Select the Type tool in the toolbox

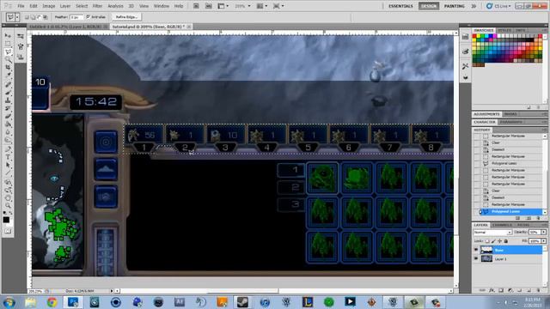point(8,157)
